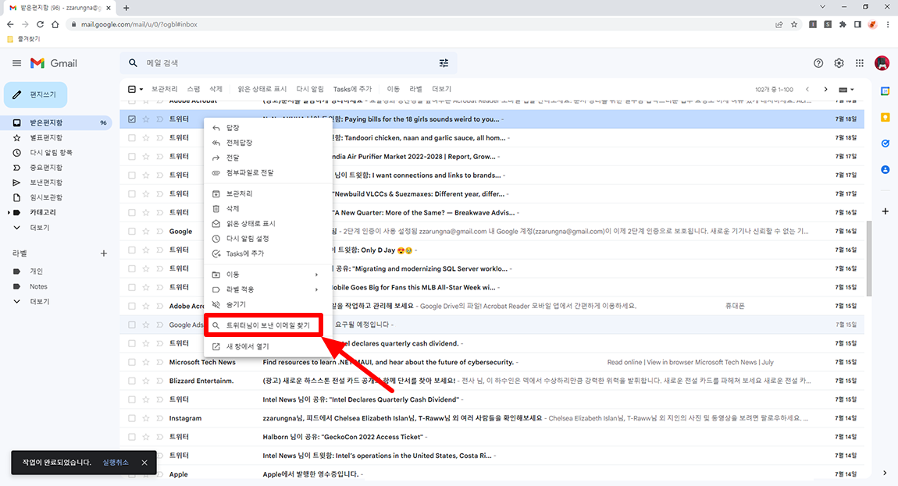The height and width of the screenshot is (486, 898).
Task: Star the Microsoft Tech News email
Action: coord(145,362)
